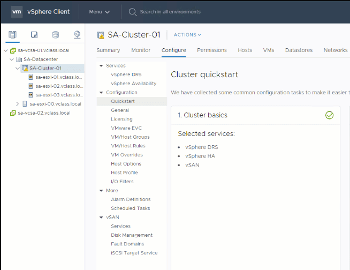Open the Networking inventory view icon
350x270 pixels.
(x=77, y=35)
